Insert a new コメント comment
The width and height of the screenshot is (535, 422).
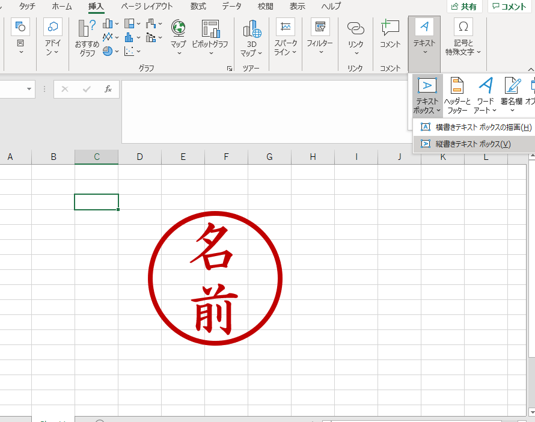pos(390,33)
